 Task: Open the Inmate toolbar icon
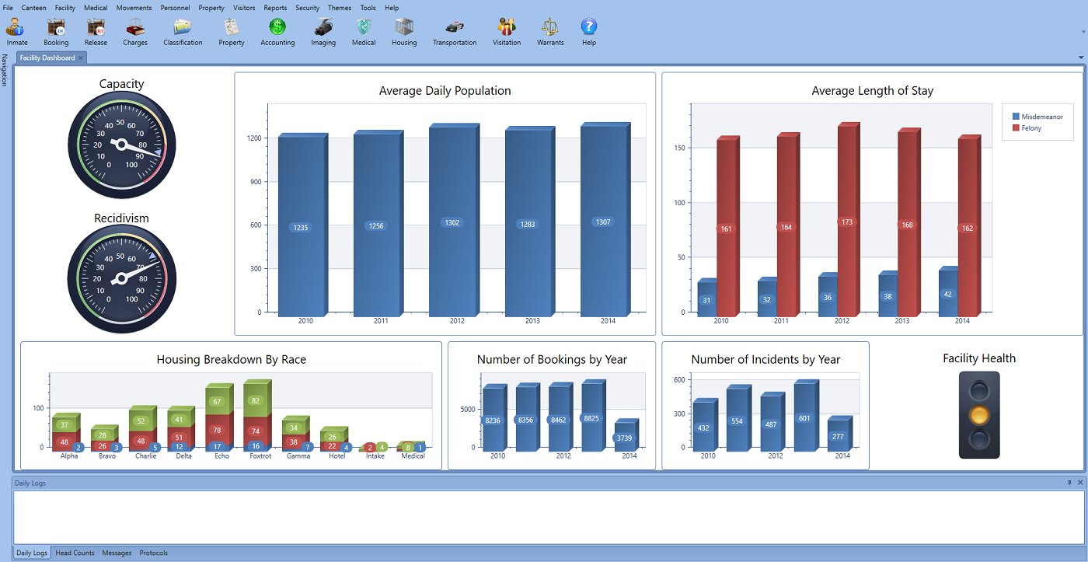(x=16, y=28)
